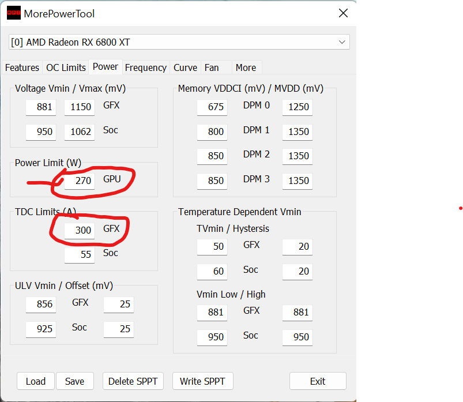The image size is (463, 402).
Task: Edit DPM 3 MVDD field 1350
Action: 298,181
